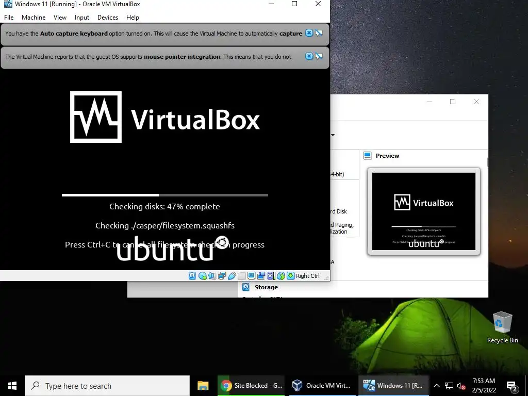This screenshot has width=528, height=396.
Task: Click the disk check progress bar
Action: pos(165,195)
